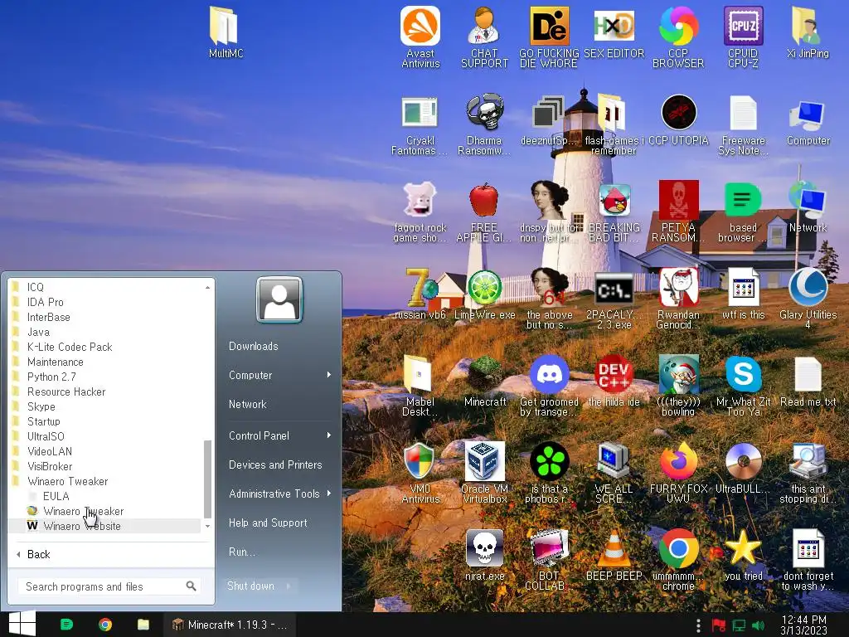Show hidden tray icons
The image size is (849, 637).
pos(698,625)
